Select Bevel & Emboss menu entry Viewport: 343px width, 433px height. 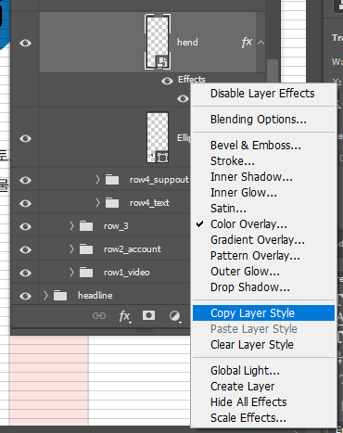(x=263, y=146)
